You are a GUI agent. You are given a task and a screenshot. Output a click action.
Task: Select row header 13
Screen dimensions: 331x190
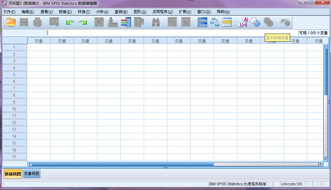click(14, 129)
